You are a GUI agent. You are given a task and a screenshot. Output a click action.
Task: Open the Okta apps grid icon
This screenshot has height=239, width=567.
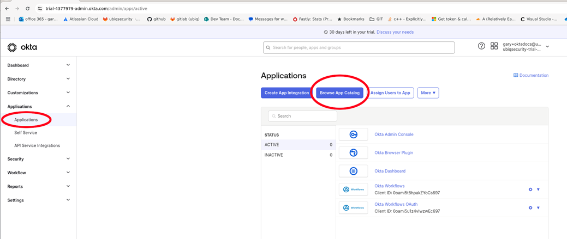point(494,46)
